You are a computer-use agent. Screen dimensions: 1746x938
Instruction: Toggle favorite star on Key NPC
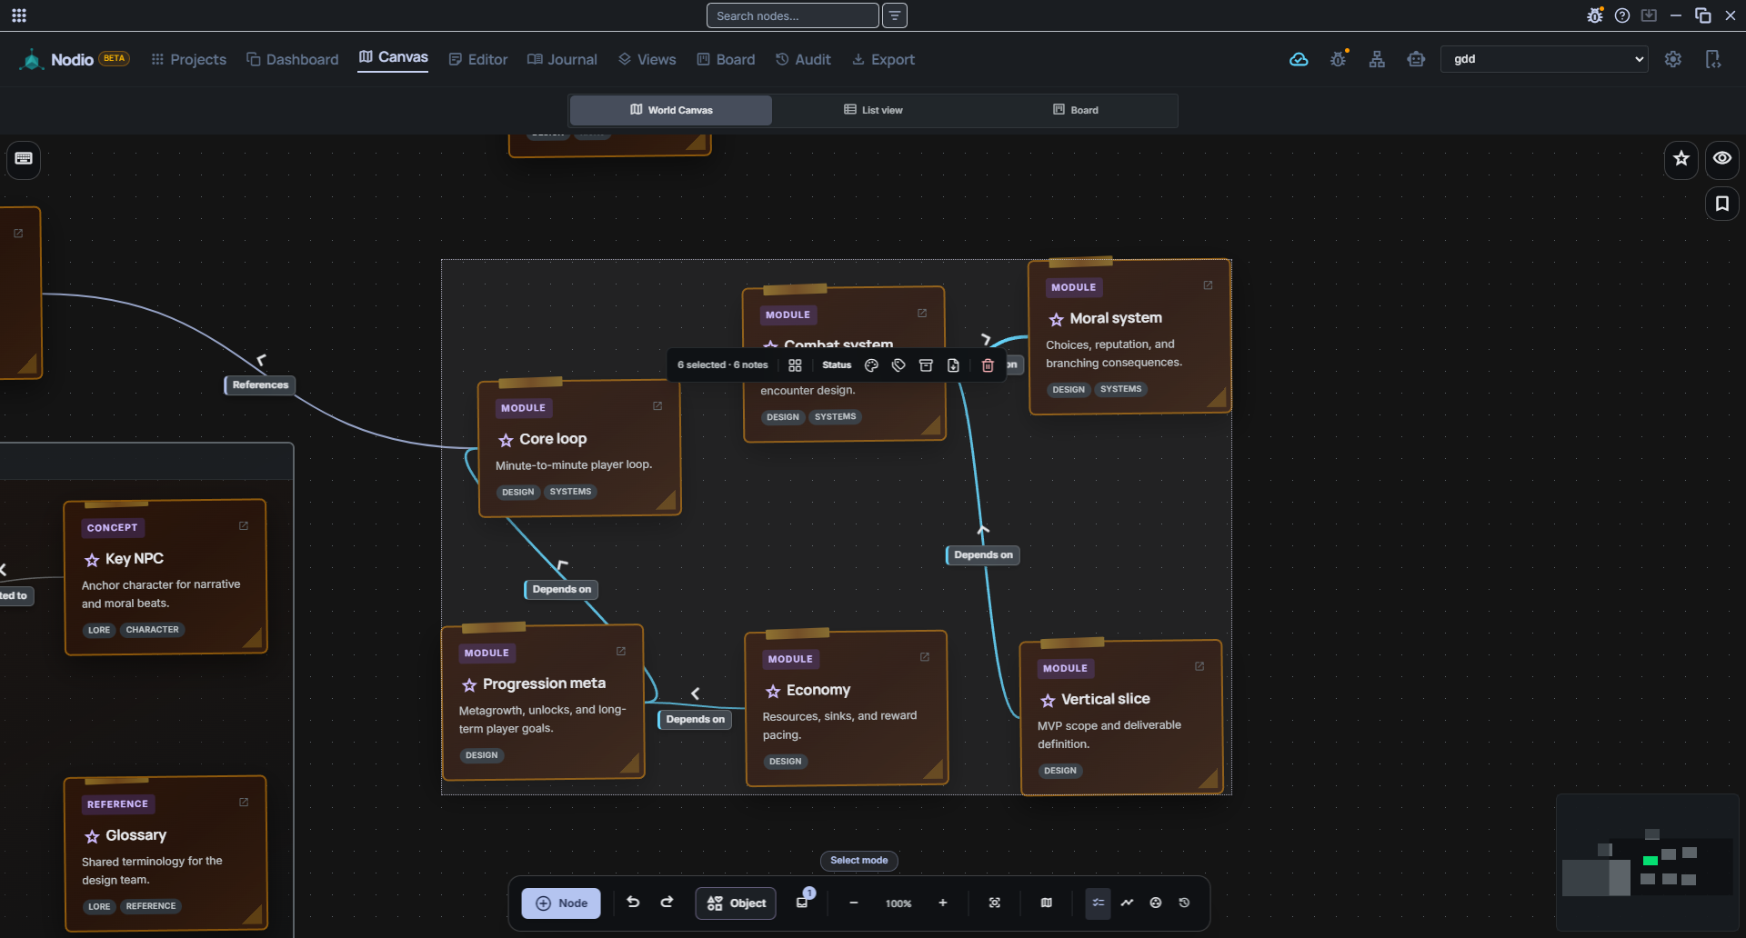click(92, 560)
